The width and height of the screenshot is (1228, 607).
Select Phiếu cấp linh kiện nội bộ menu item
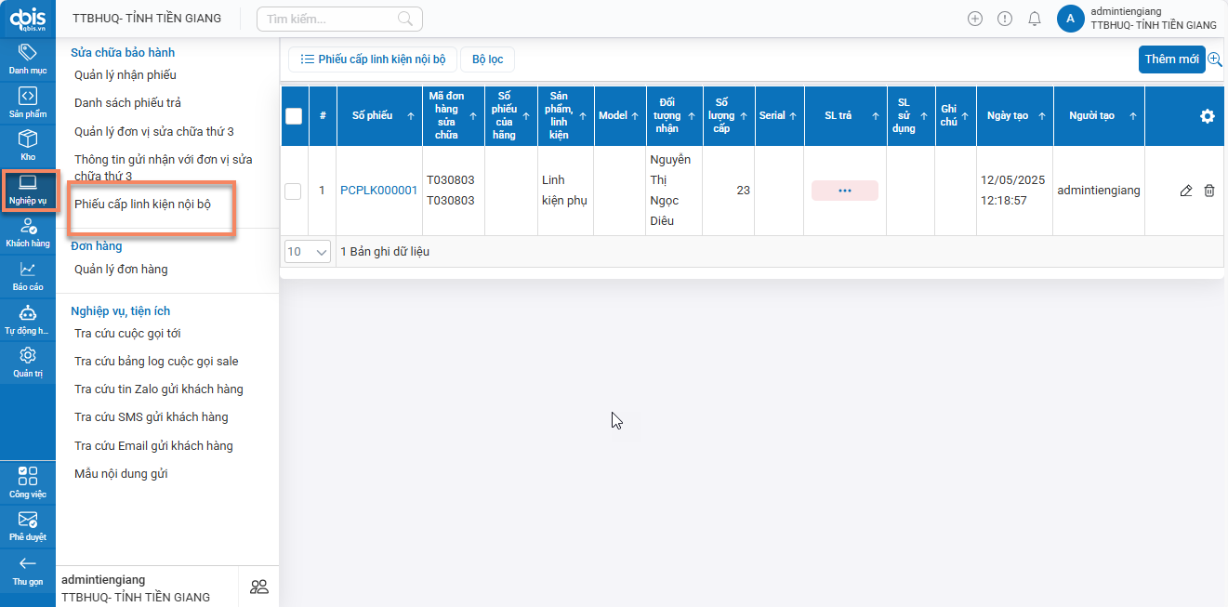142,204
